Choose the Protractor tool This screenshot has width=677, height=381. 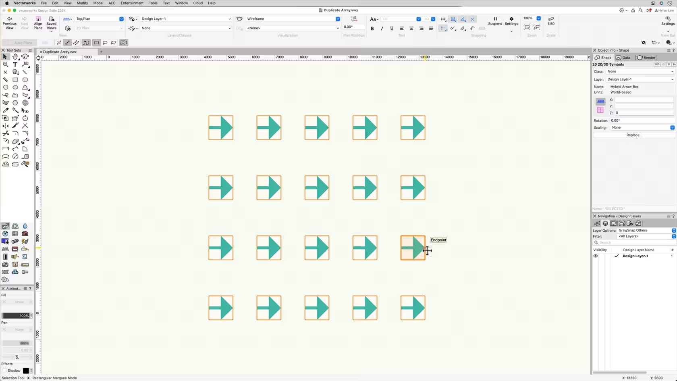tap(5, 164)
